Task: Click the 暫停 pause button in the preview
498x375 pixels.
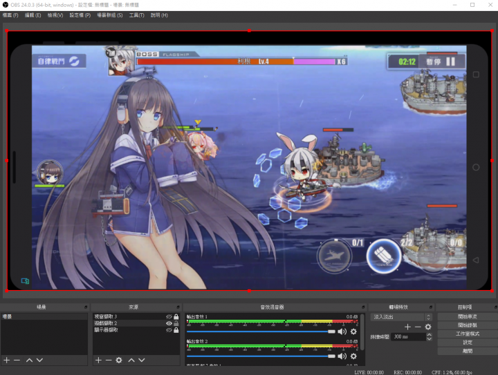Action: pos(442,61)
